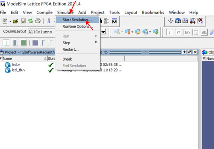Open the Compile menu

[44, 13]
